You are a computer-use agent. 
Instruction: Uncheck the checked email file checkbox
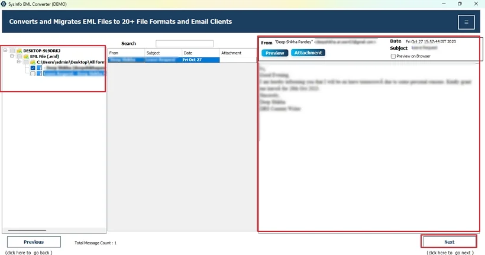point(33,68)
